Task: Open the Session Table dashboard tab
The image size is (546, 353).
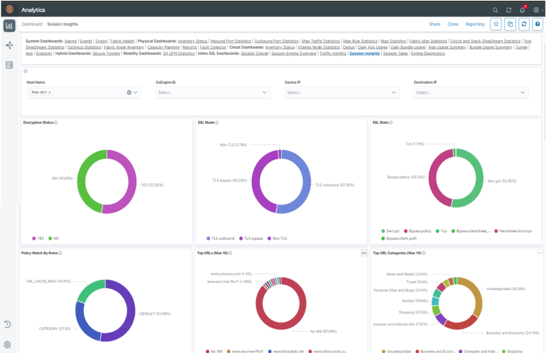Action: click(x=395, y=53)
